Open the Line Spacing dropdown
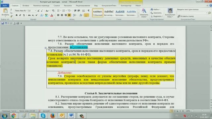 (75, 15)
